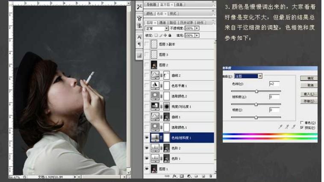Click the 曲线 2 curves adjustment icon
The height and width of the screenshot is (182, 324).
click(155, 75)
